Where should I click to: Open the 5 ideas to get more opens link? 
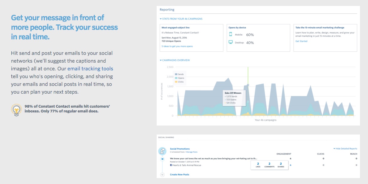point(177,46)
